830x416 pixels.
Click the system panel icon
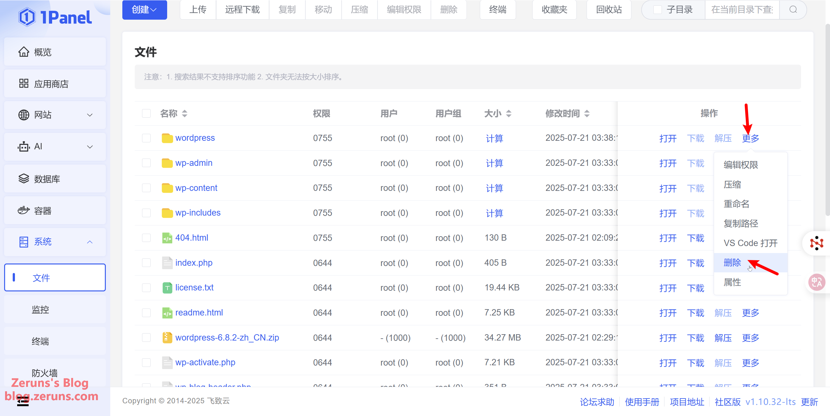coord(24,242)
